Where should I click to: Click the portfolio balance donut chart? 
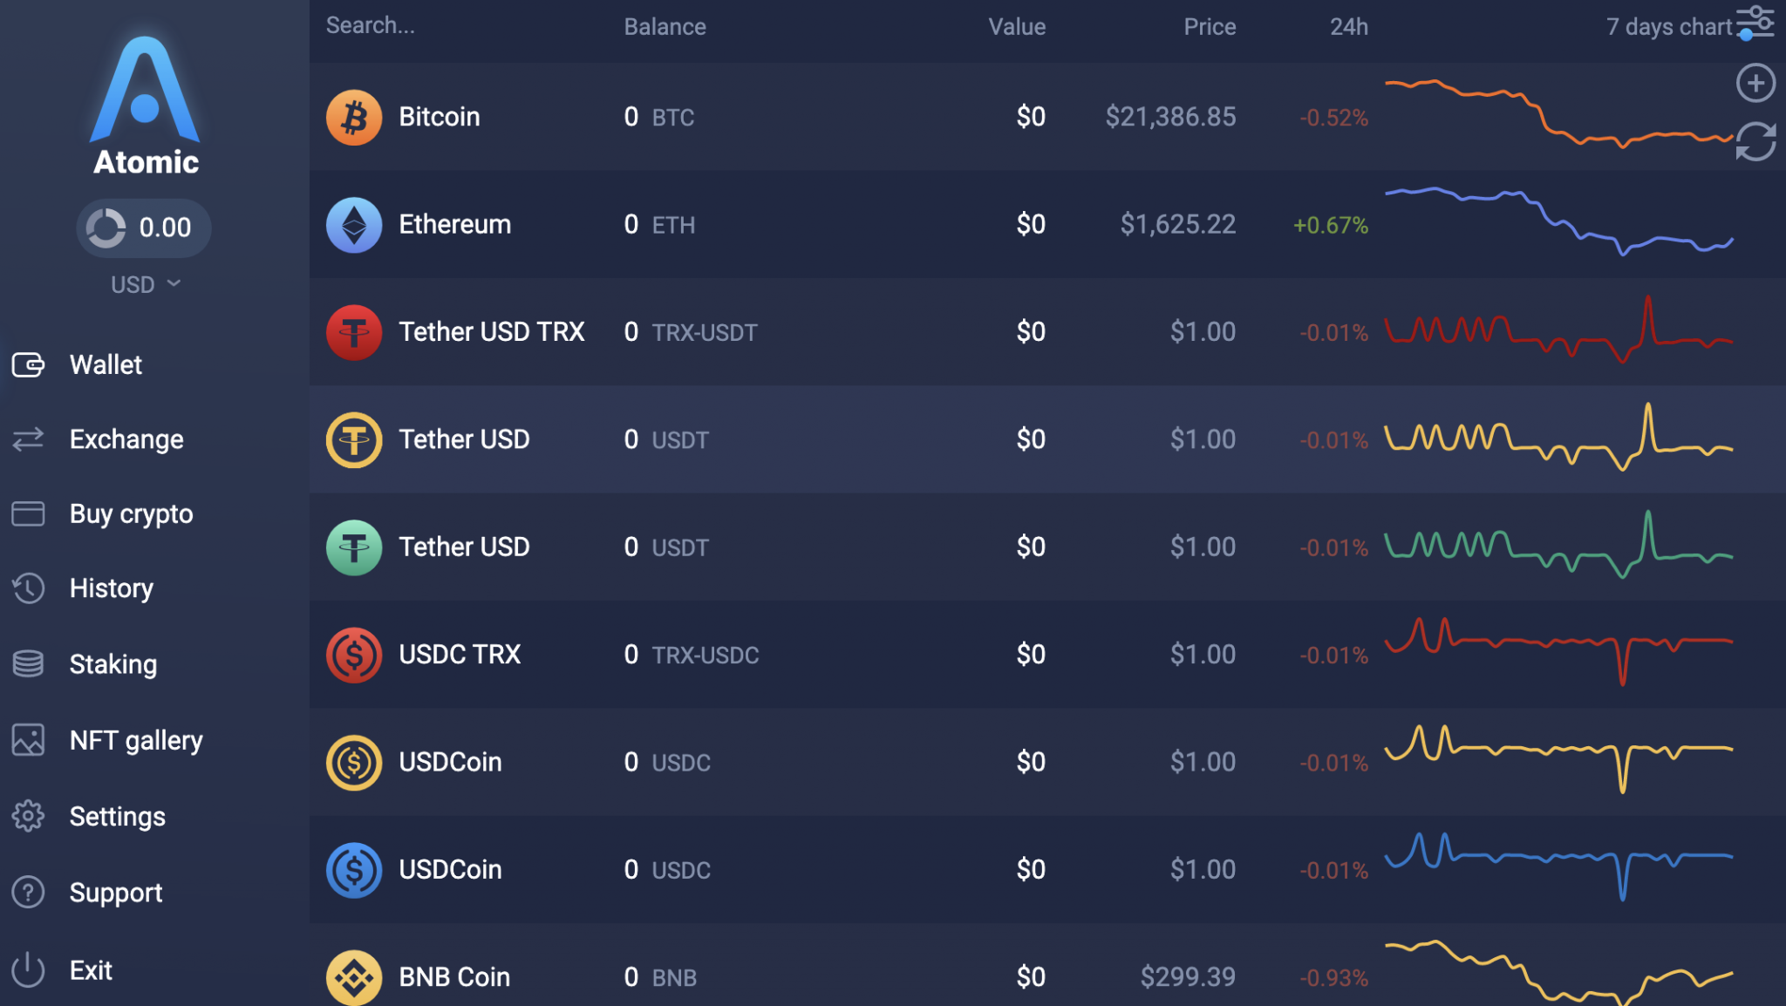pyautogui.click(x=106, y=228)
